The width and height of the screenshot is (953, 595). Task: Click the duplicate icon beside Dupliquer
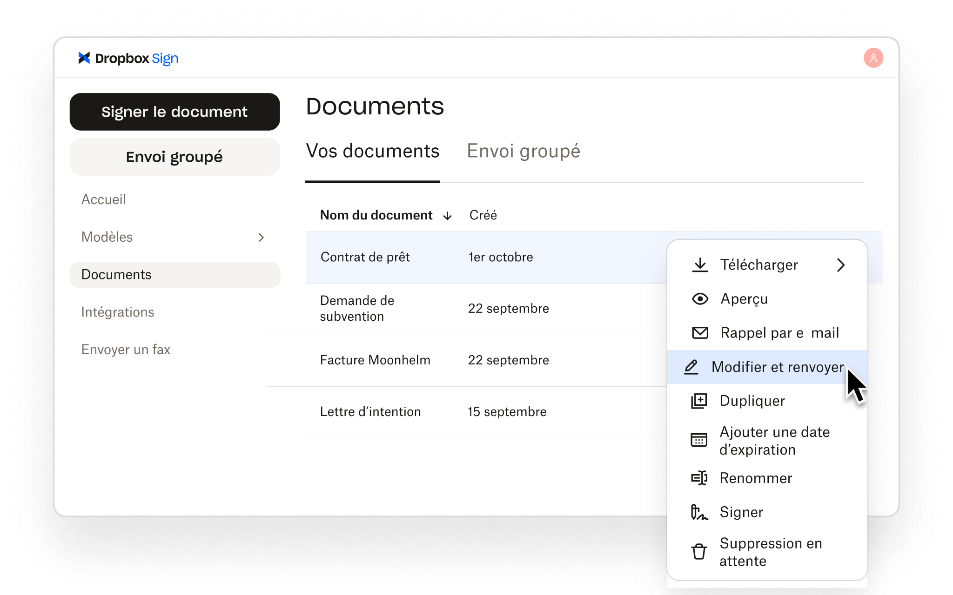699,401
